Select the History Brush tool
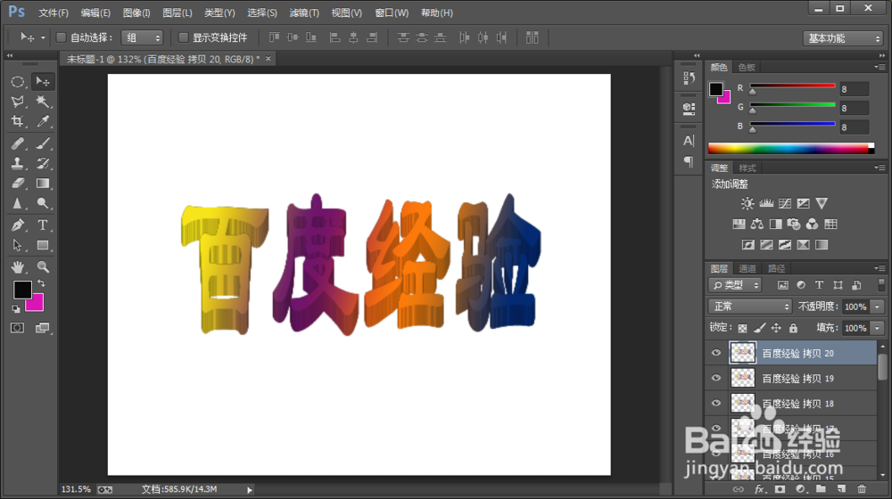The height and width of the screenshot is (499, 892). click(43, 163)
